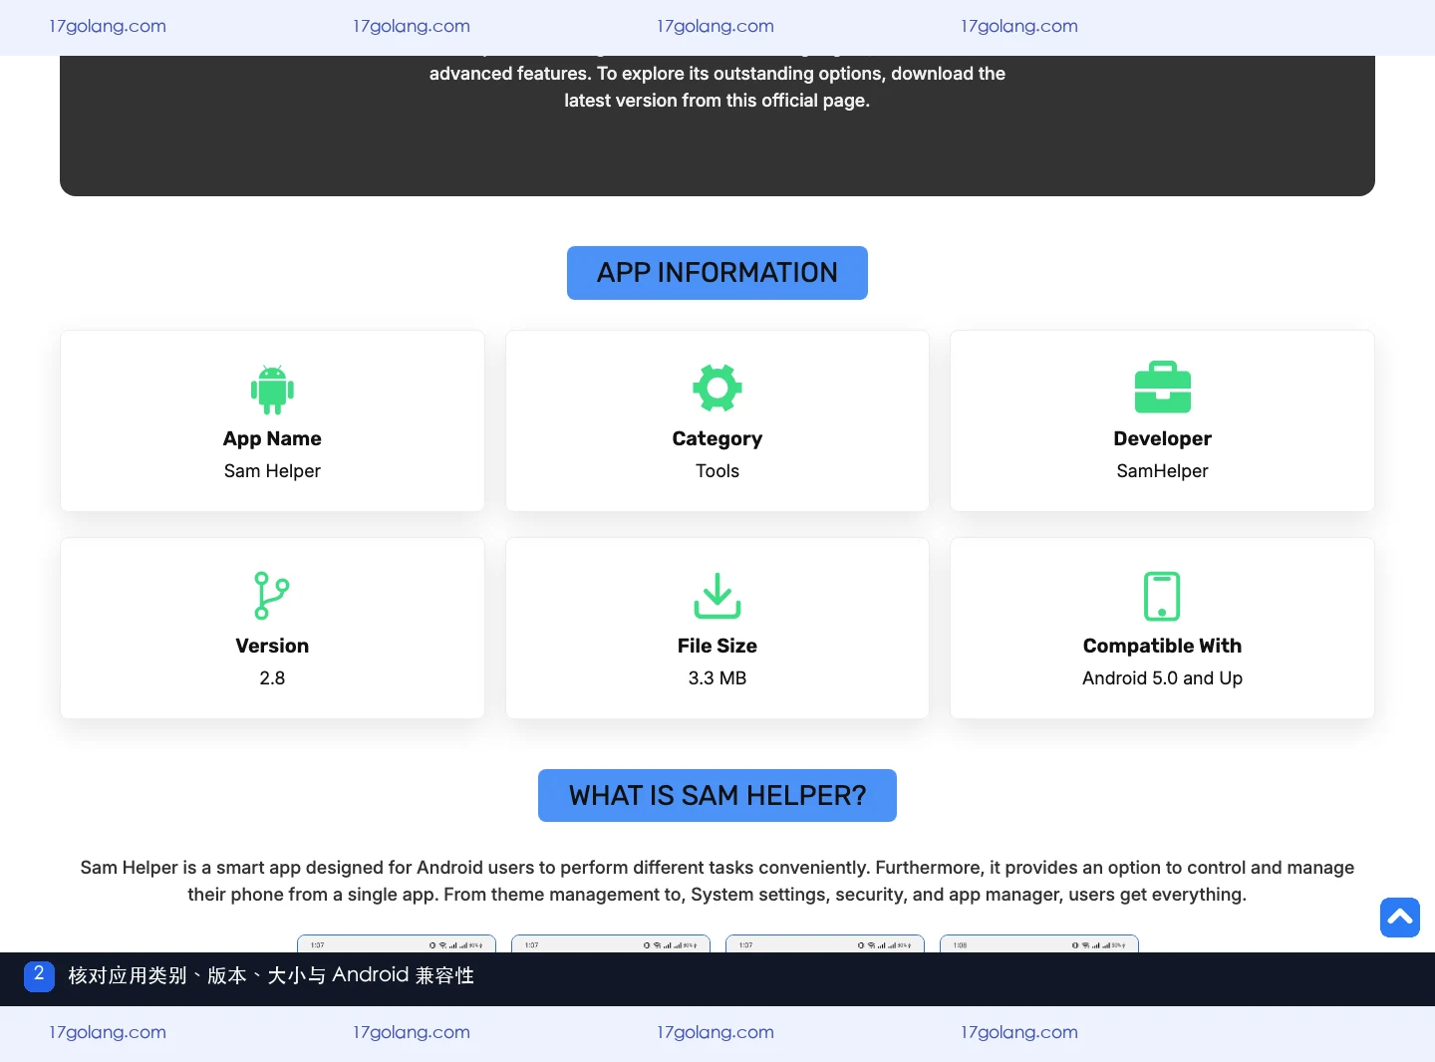1435x1062 pixels.
Task: Click the APP INFORMATION heading button
Action: [x=717, y=273]
